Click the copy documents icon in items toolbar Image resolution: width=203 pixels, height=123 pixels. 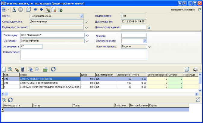30,69
